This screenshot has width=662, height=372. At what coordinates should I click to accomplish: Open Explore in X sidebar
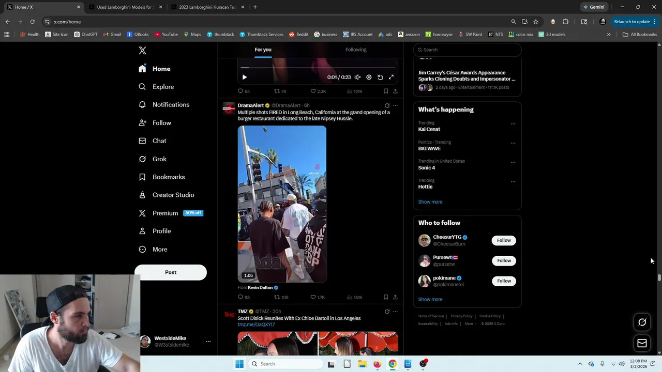pos(156,87)
